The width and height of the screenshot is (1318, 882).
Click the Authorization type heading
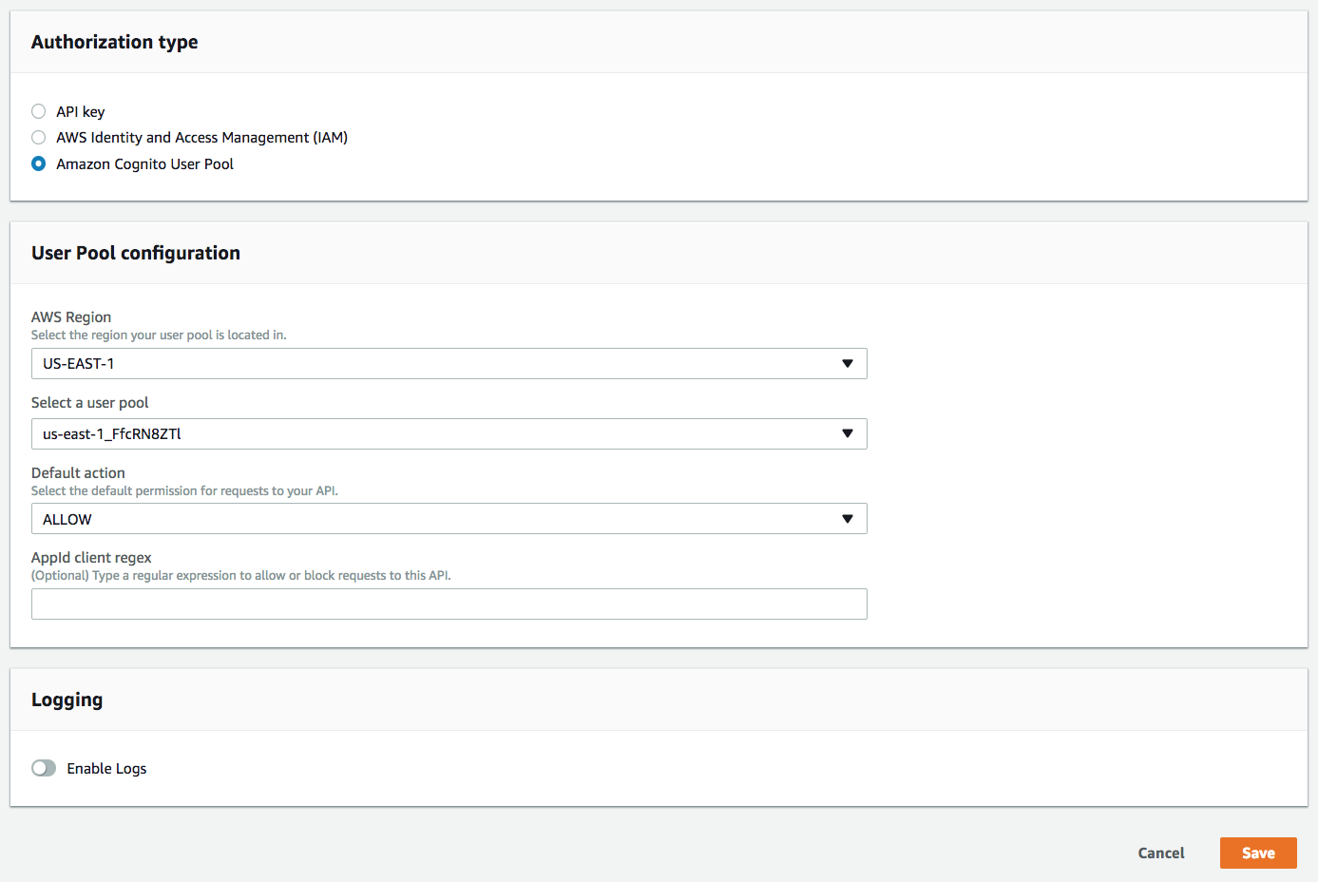[x=115, y=42]
